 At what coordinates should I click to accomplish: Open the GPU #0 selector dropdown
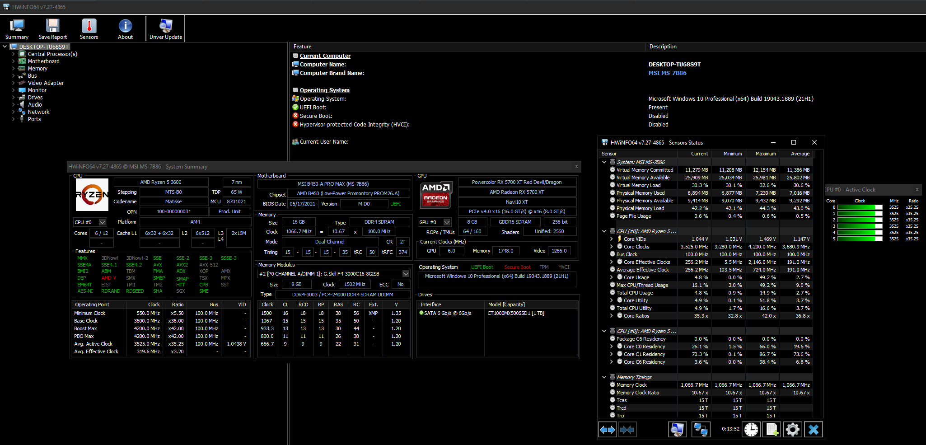(447, 222)
